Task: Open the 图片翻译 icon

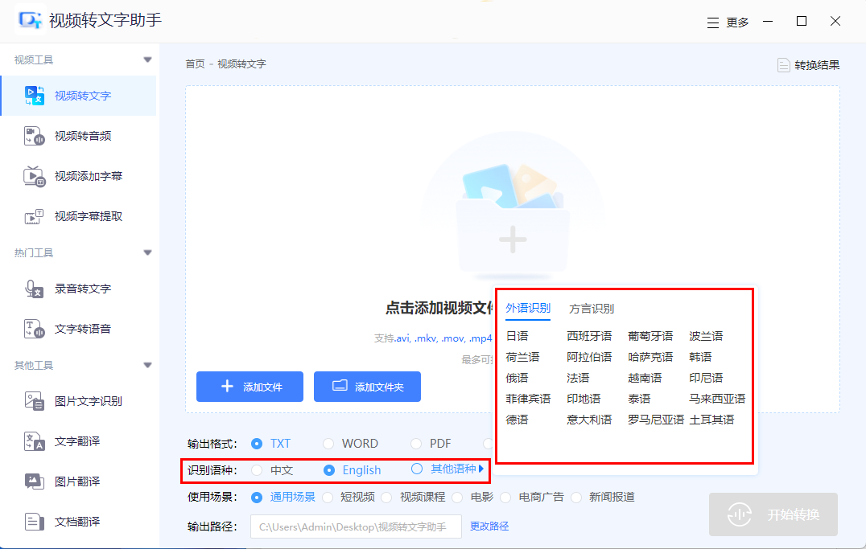Action: click(35, 481)
